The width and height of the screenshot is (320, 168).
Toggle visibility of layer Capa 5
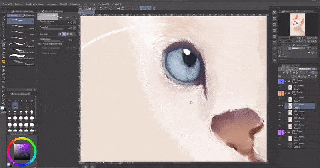pos(280,106)
